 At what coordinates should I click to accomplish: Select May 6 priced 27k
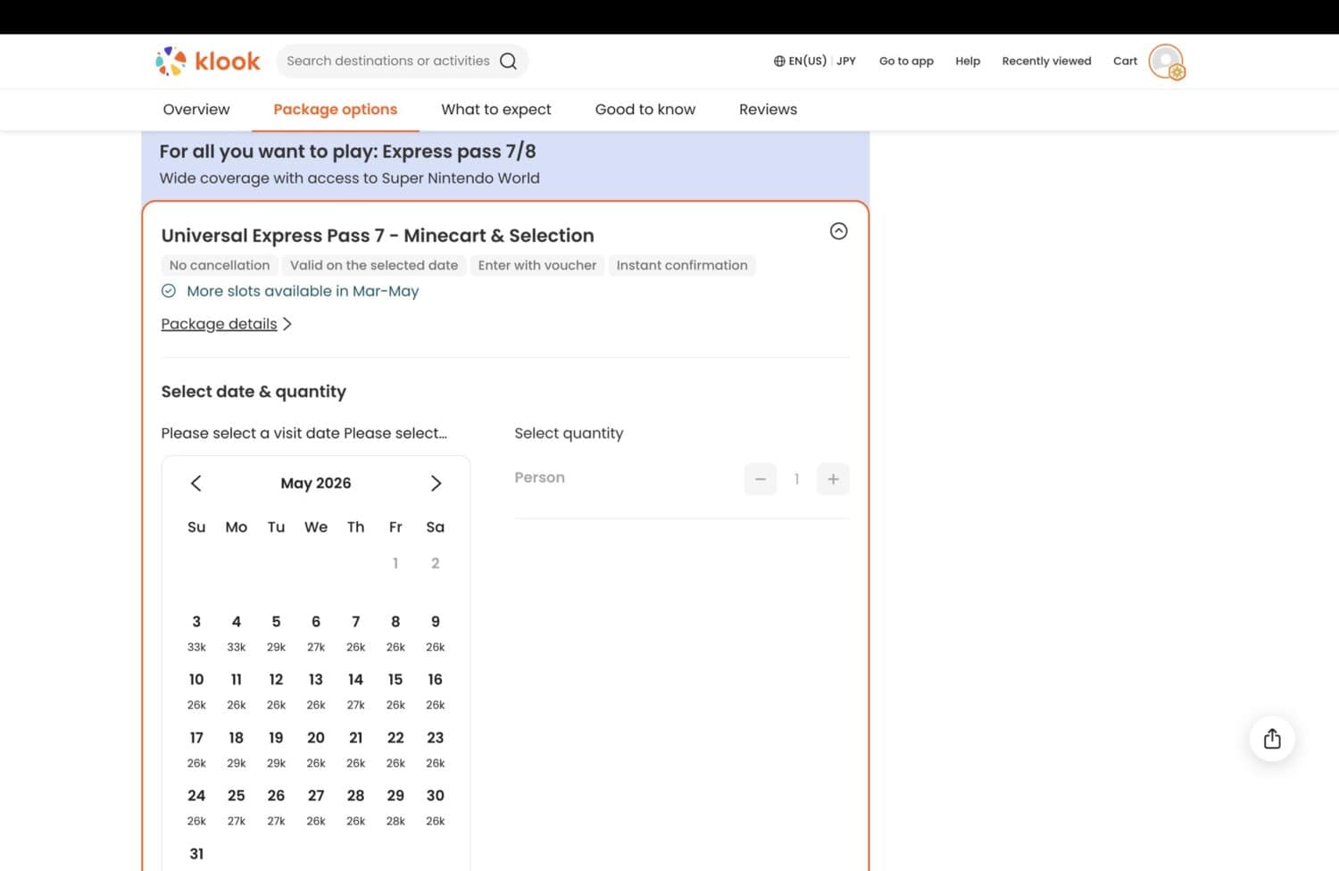(x=316, y=633)
